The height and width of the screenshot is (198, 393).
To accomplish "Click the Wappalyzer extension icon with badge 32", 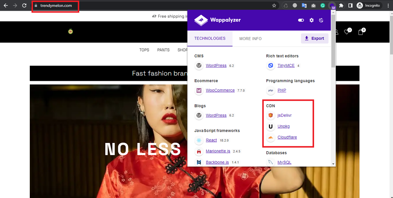I will [332, 6].
